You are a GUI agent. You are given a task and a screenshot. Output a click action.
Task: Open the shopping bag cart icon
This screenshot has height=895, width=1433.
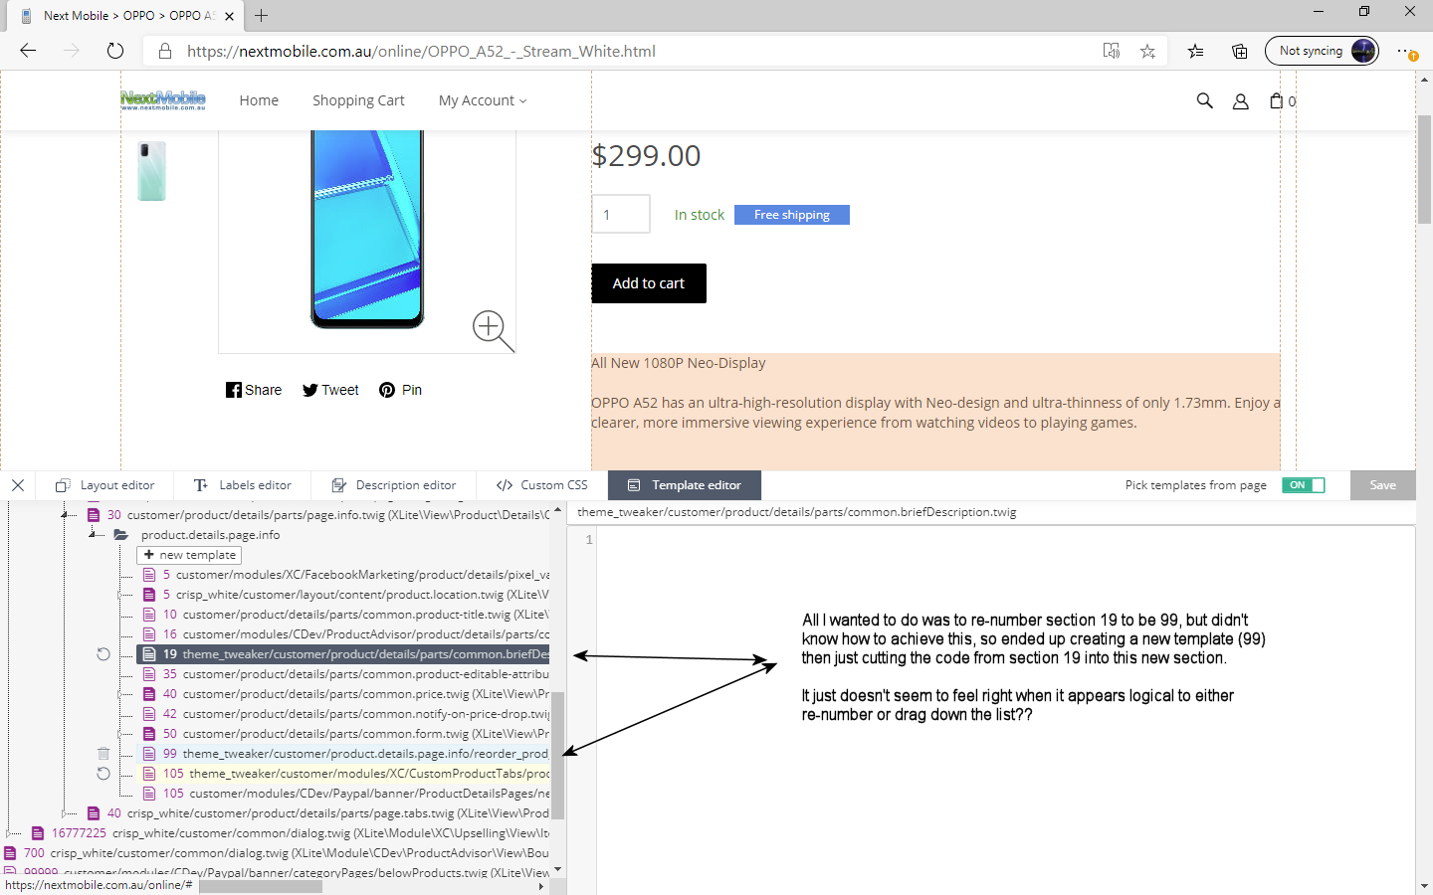(1276, 100)
